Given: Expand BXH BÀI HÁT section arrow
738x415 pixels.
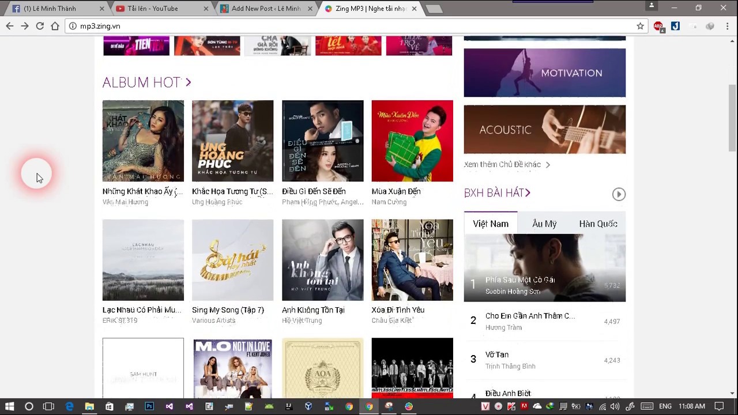Looking at the screenshot, I should (528, 193).
